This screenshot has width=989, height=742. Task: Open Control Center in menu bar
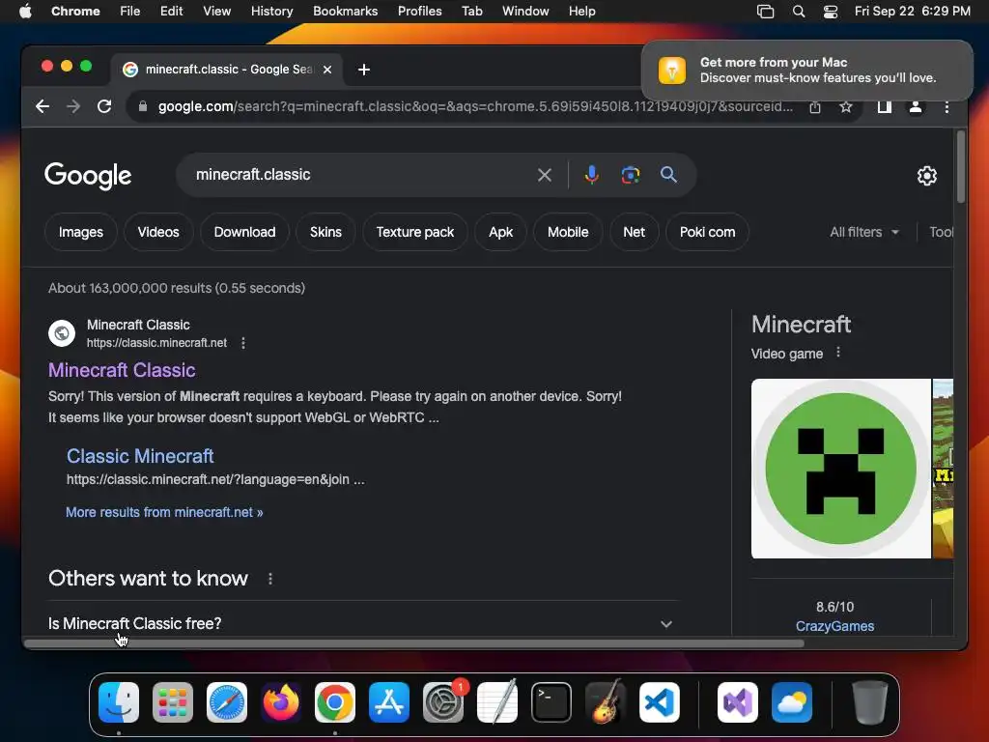[x=831, y=12]
